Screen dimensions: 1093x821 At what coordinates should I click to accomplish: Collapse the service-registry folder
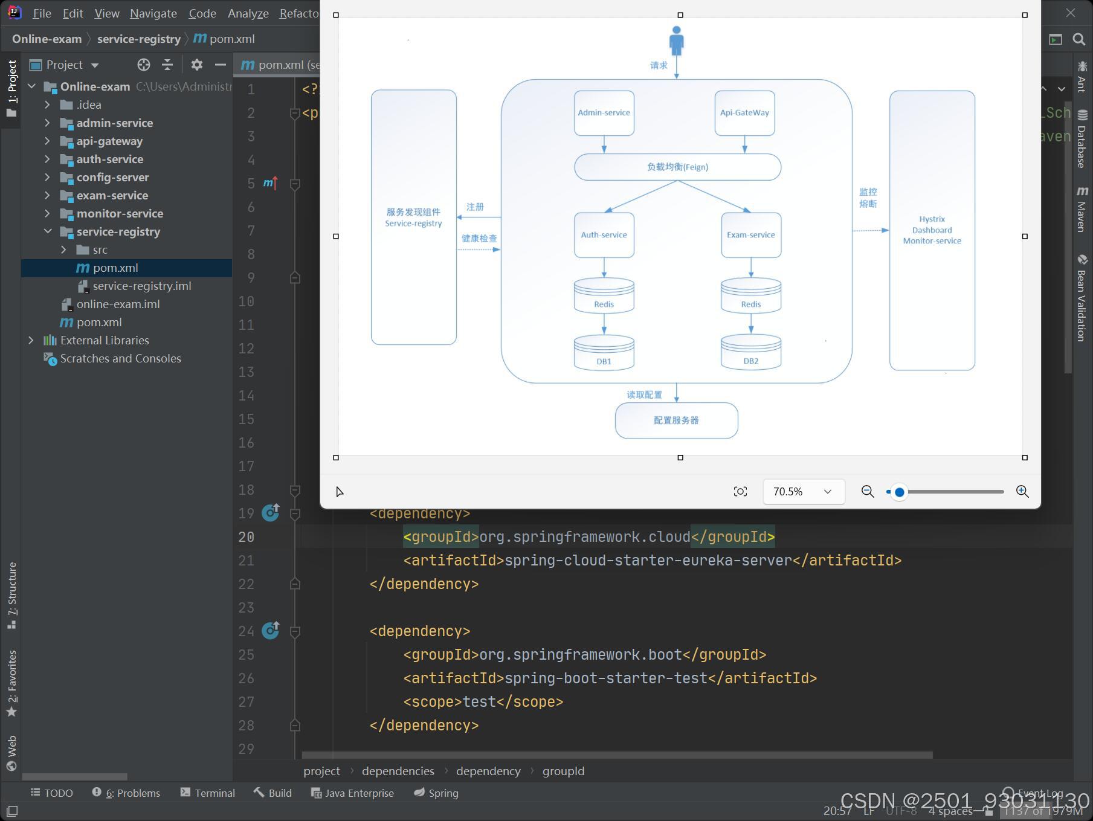click(x=47, y=231)
